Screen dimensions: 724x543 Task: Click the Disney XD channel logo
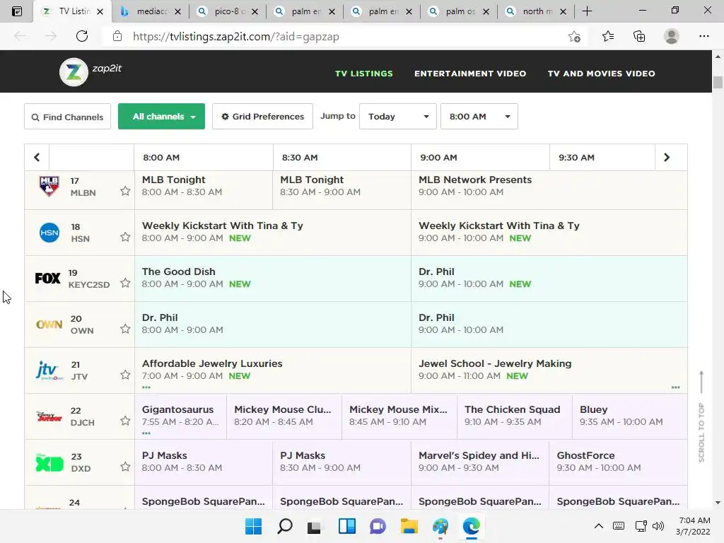(x=49, y=462)
